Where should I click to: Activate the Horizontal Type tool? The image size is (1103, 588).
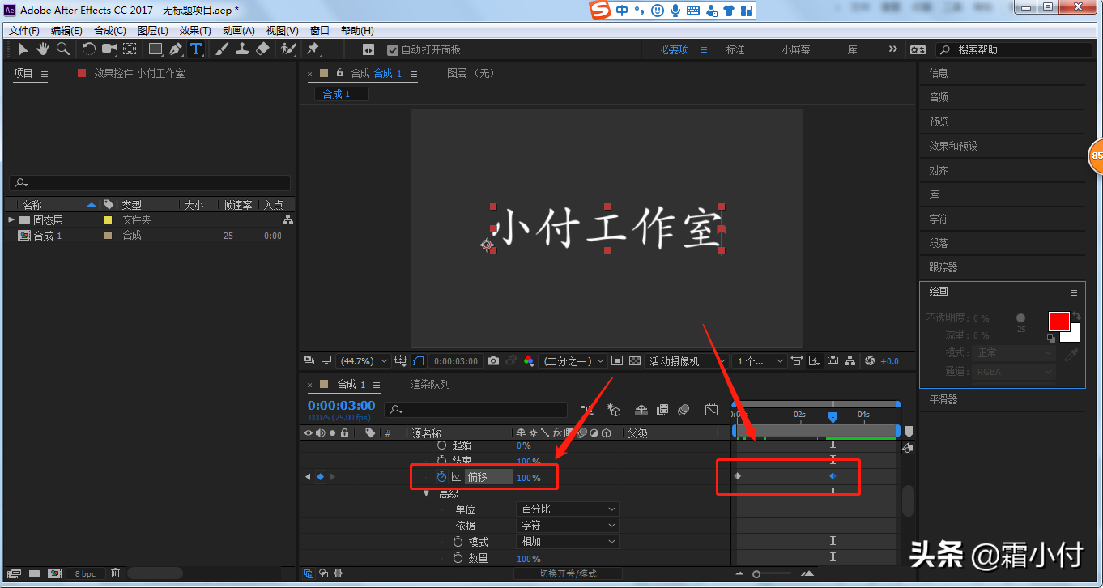(x=196, y=49)
